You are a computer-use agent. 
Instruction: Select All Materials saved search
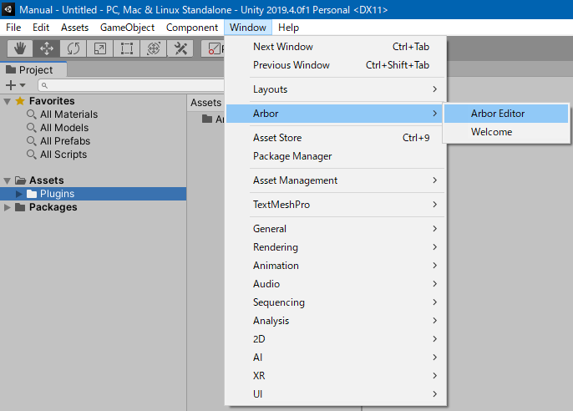coord(68,114)
